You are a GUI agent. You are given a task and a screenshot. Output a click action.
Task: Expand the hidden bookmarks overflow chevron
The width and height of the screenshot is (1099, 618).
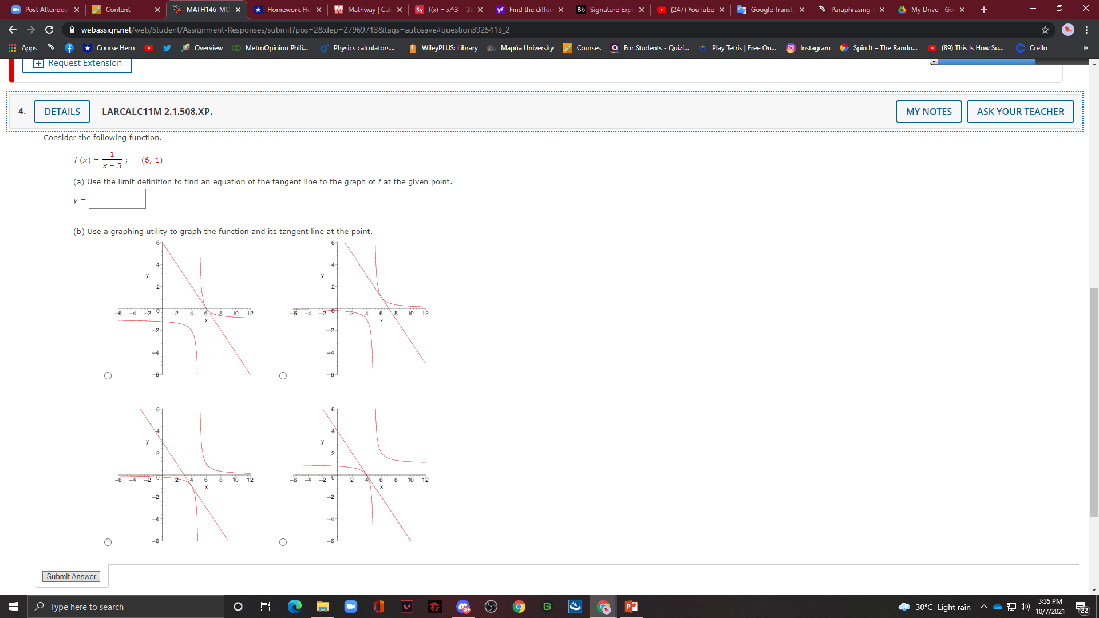point(1085,48)
